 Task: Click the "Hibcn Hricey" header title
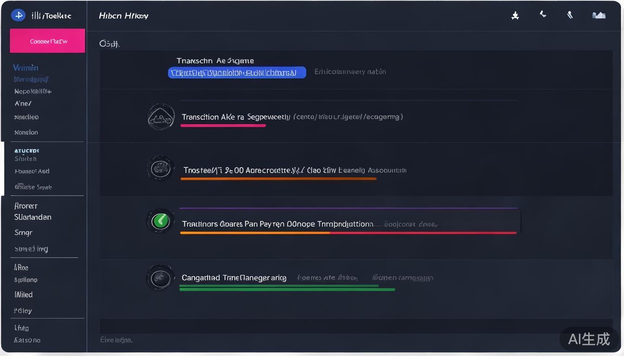click(123, 16)
